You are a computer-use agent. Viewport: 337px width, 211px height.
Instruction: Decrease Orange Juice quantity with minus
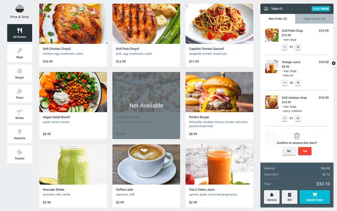285,83
